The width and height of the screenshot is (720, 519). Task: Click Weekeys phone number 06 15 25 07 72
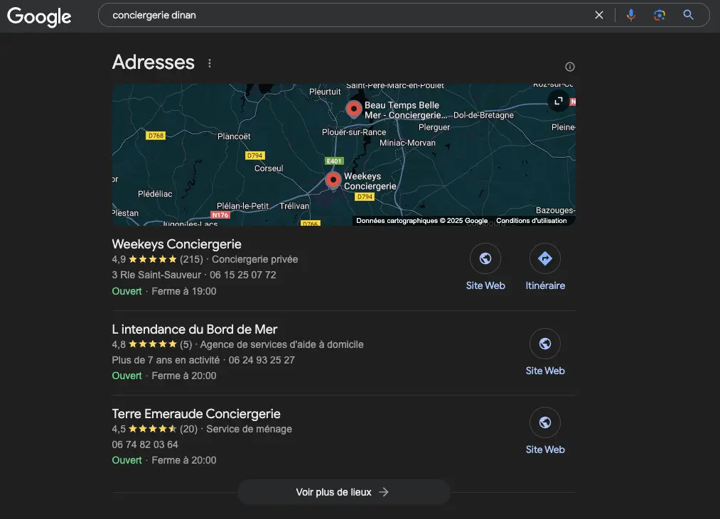(x=243, y=275)
